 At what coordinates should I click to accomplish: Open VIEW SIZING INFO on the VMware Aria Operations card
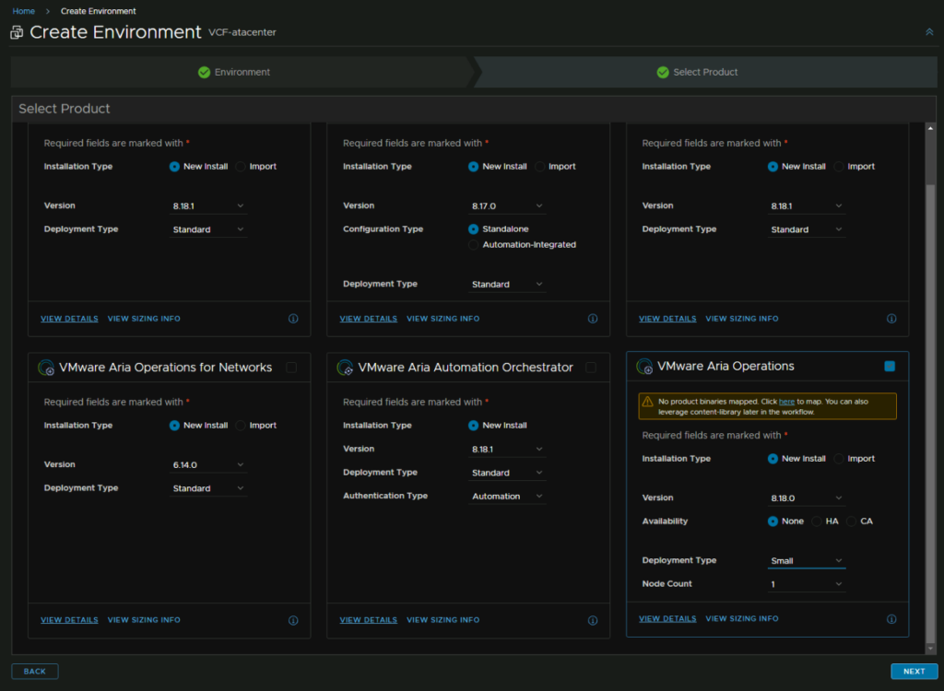point(742,619)
